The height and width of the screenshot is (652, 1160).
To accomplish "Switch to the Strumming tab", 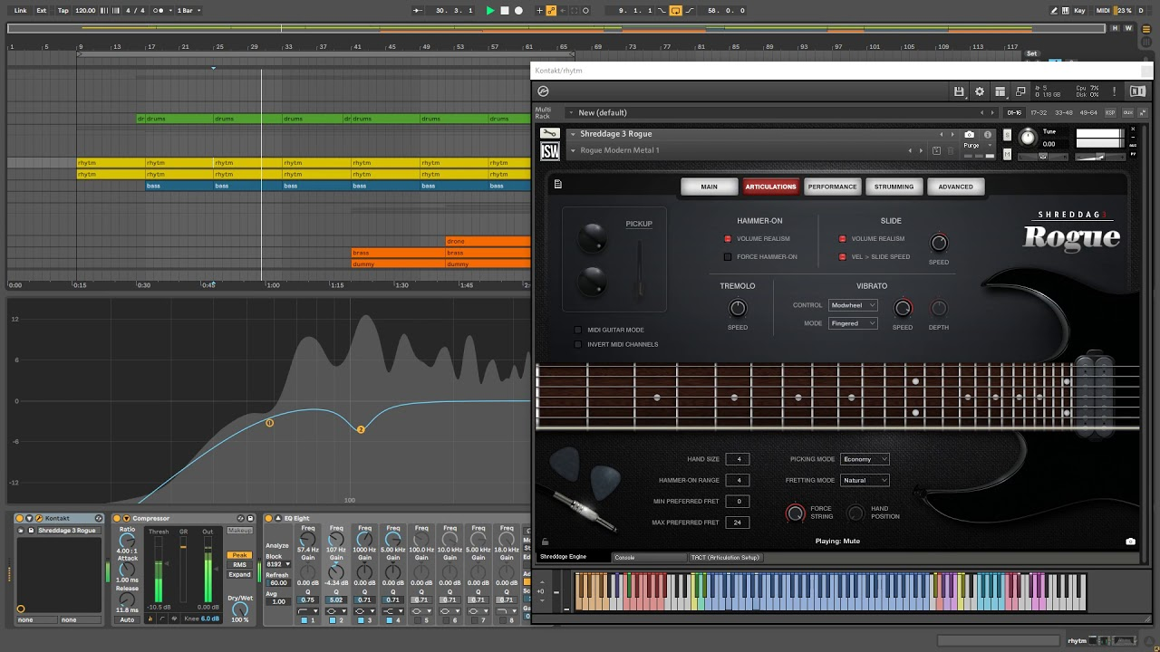I will [x=894, y=187].
